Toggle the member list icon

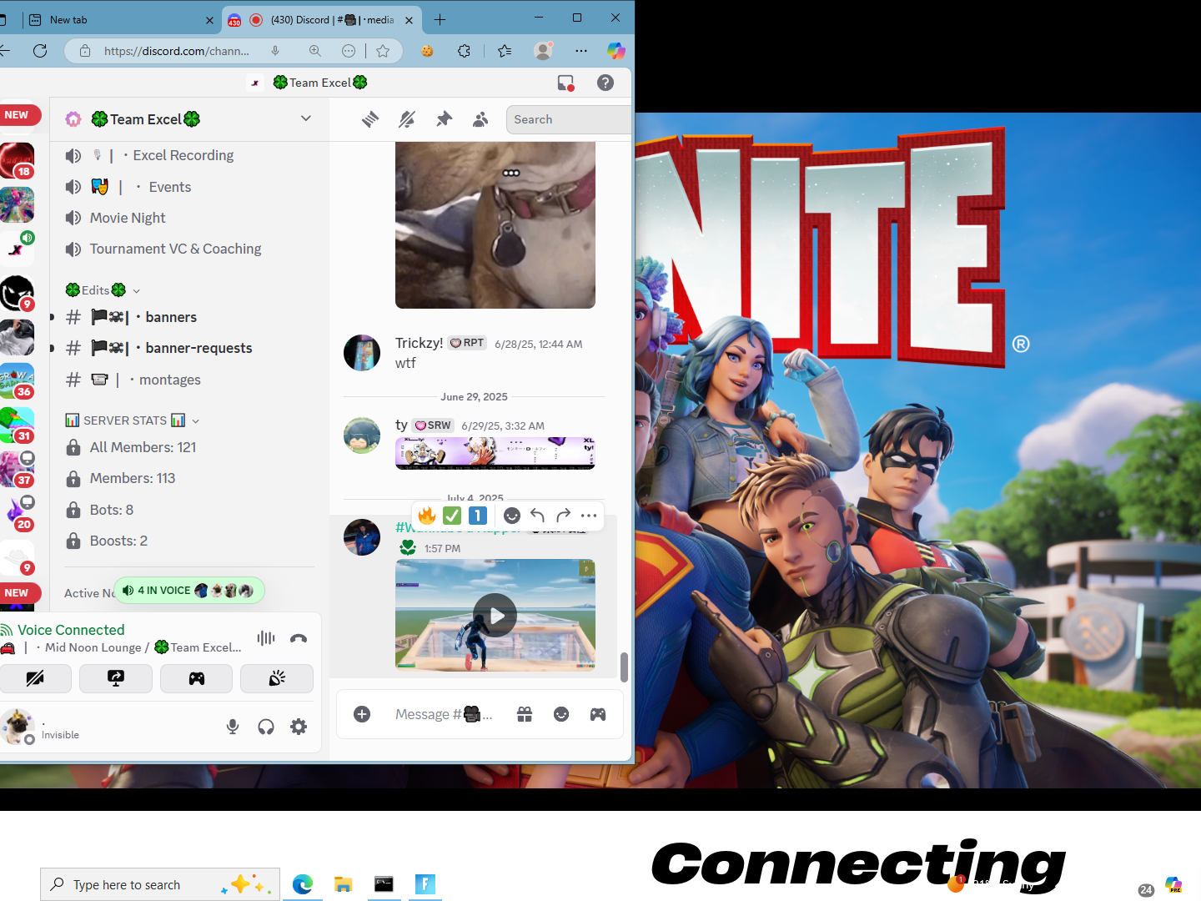(480, 119)
